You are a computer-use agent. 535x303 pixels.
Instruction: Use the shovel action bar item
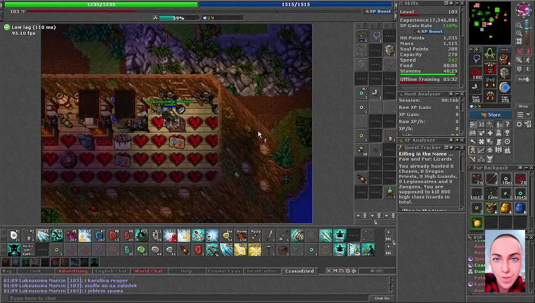[x=283, y=236]
